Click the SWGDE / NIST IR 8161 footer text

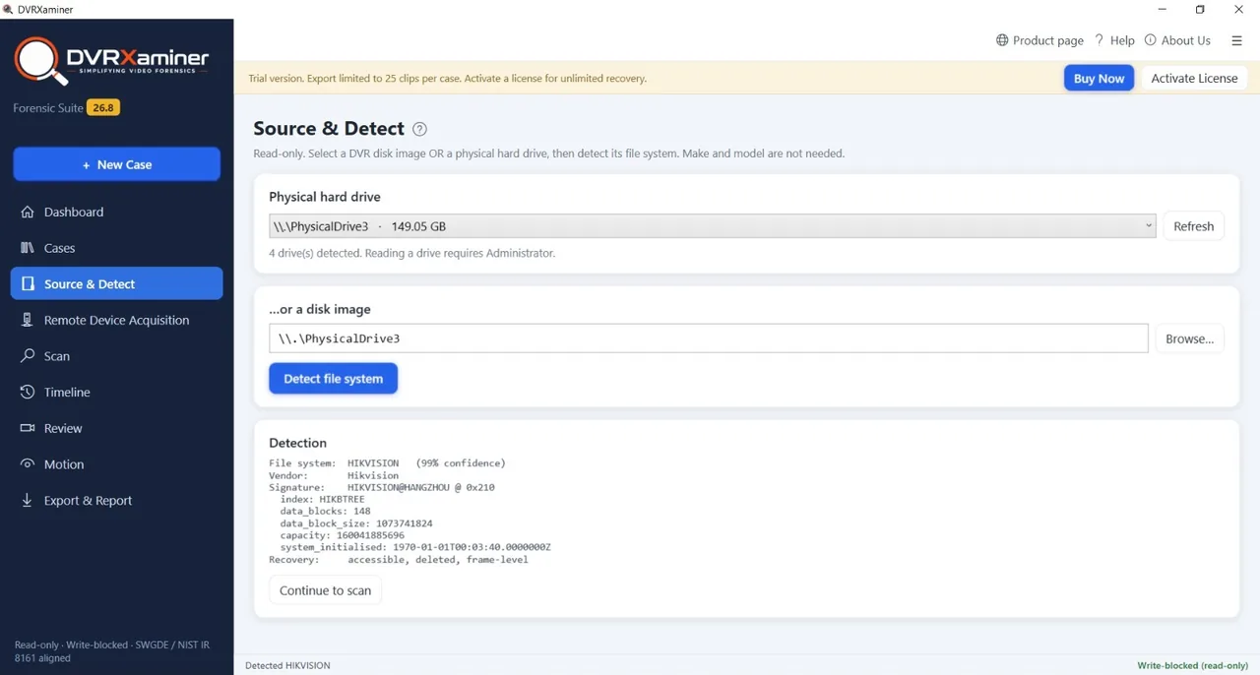112,651
